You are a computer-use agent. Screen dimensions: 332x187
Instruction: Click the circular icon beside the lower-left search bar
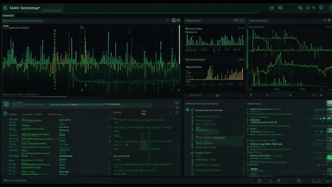[6, 104]
